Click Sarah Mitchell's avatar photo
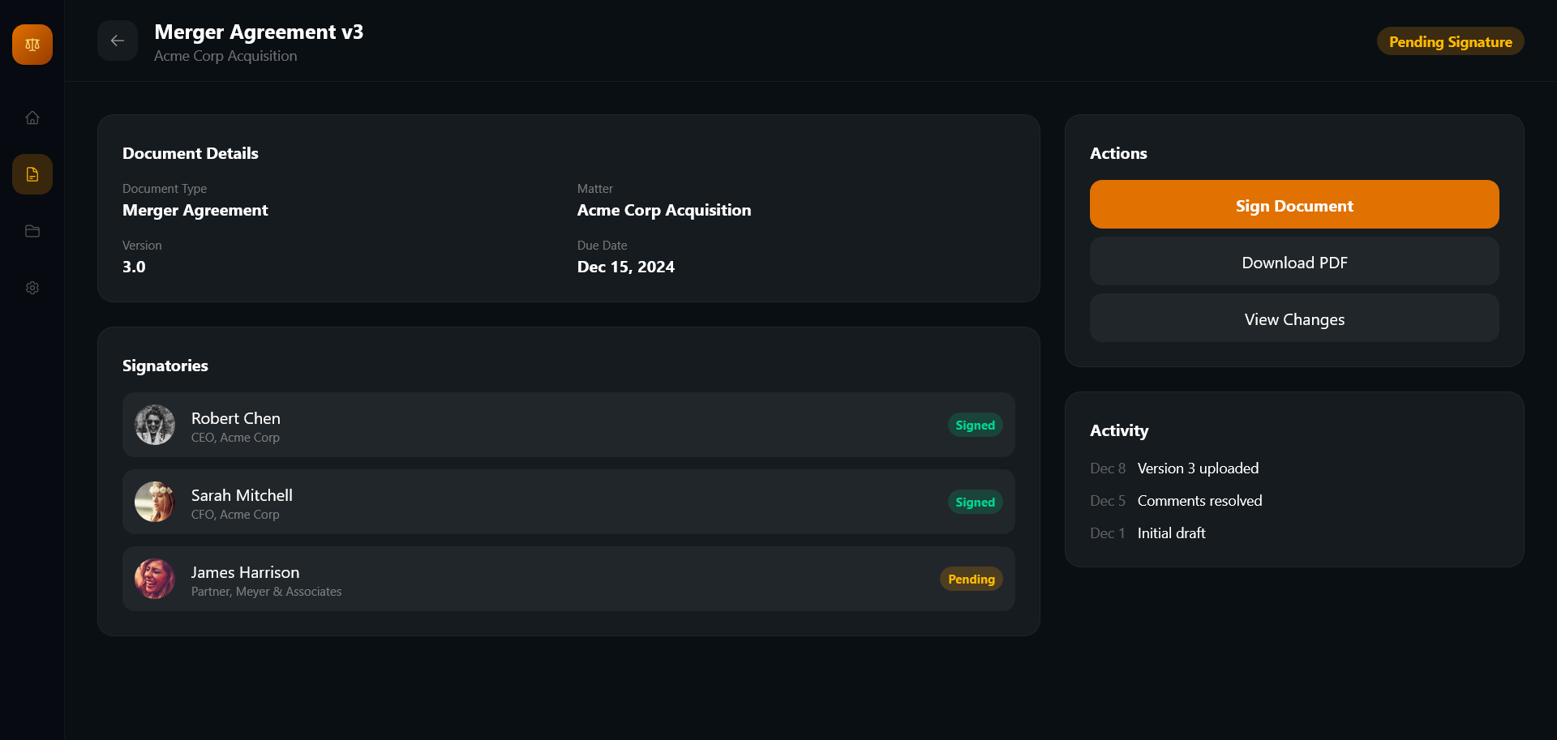Screen dimensions: 1557x740 [155, 502]
